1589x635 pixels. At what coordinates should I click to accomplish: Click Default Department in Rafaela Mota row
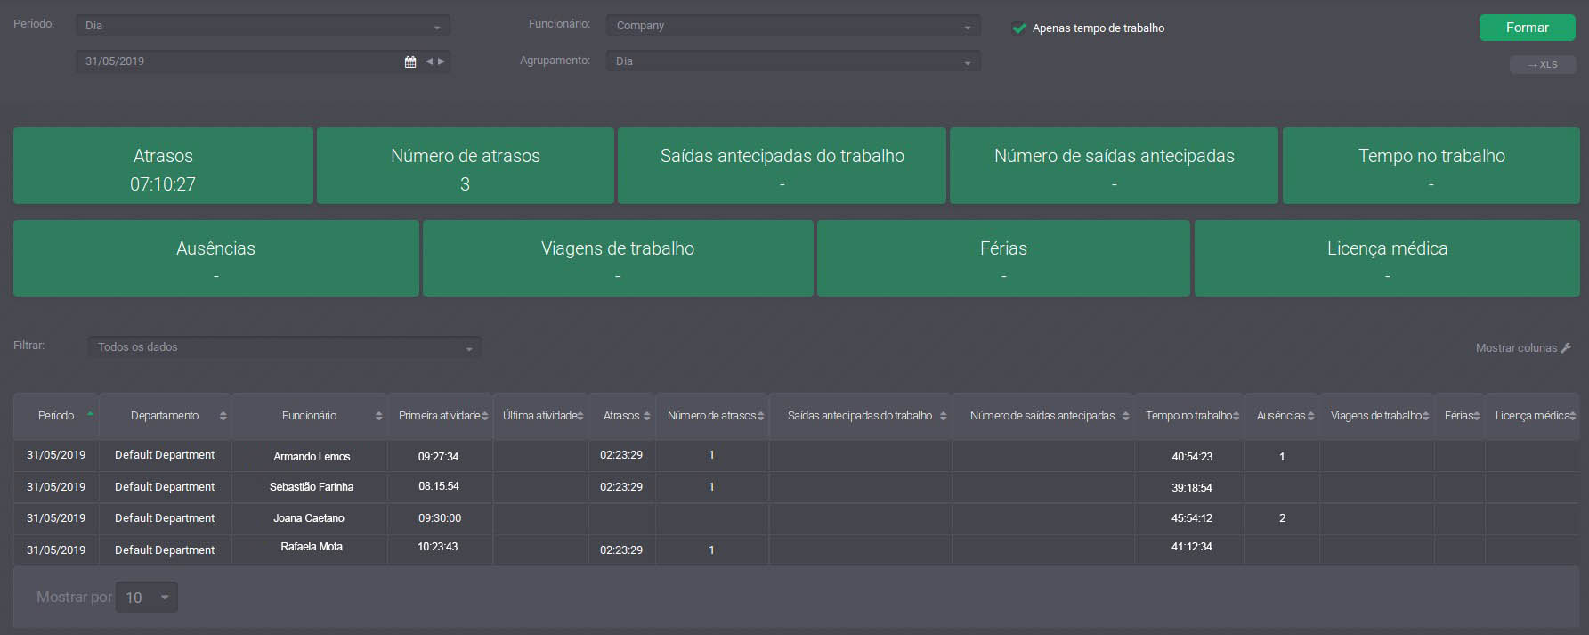coord(165,550)
